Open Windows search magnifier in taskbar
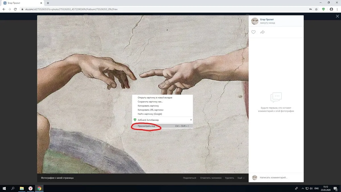341x192 pixels. (13, 188)
